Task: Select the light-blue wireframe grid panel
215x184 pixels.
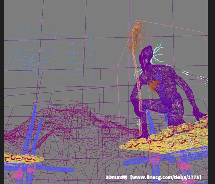Action: click(x=49, y=53)
